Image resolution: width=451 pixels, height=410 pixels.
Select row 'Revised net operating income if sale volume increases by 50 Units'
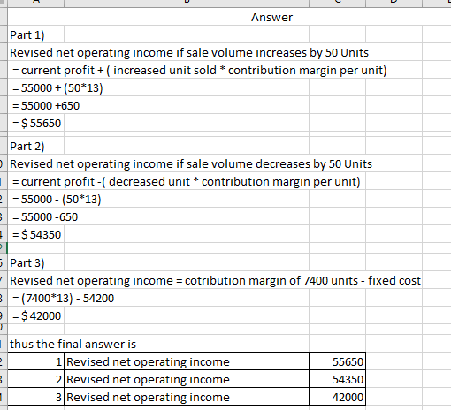189,52
